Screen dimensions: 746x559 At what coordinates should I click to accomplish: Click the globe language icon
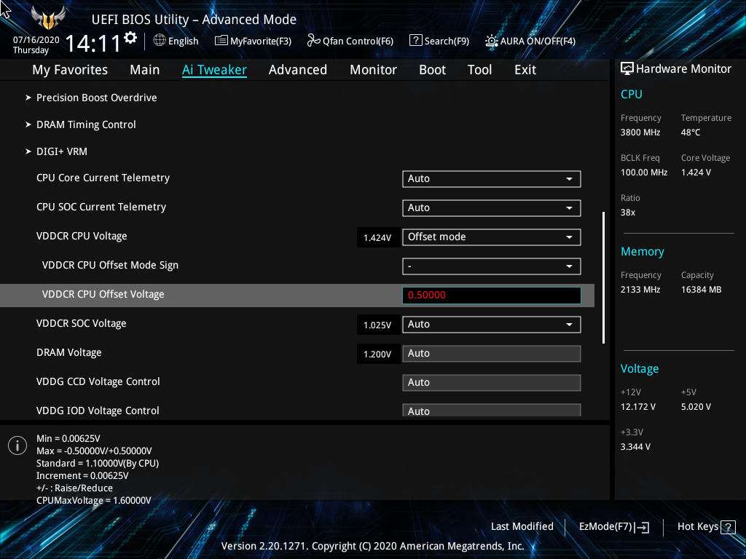(160, 41)
